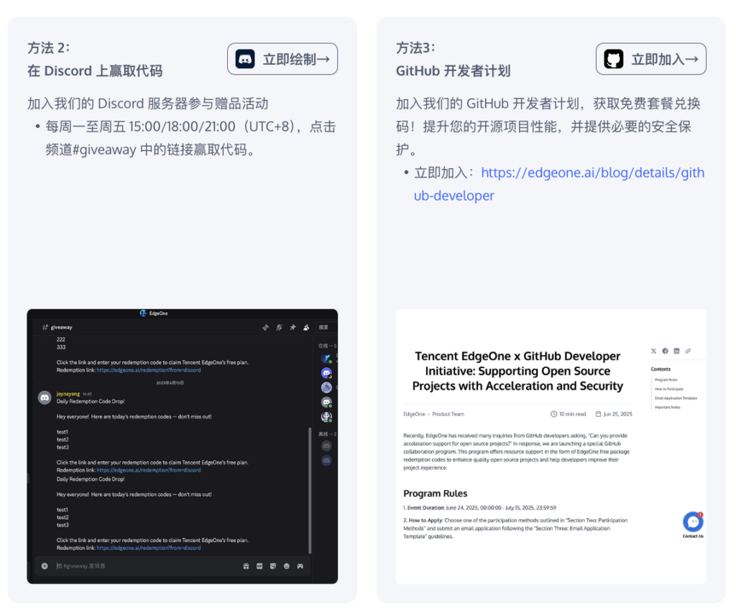Open the last redemption link in Discord chat

click(149, 548)
